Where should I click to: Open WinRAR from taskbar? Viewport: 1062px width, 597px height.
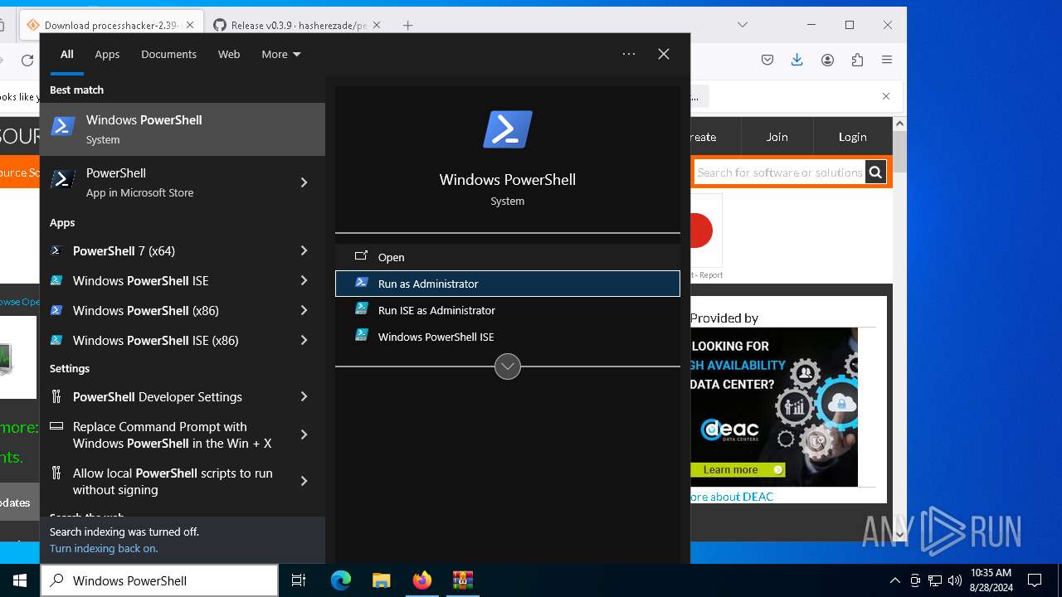point(462,580)
